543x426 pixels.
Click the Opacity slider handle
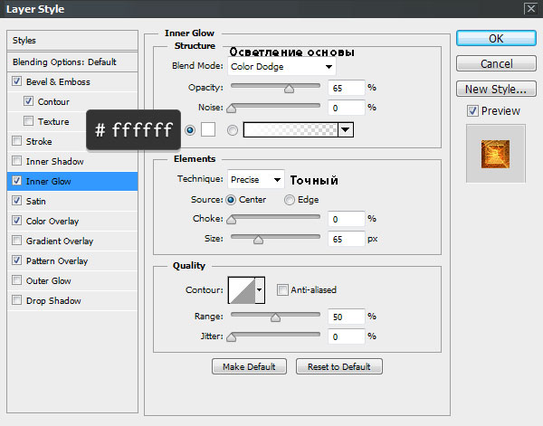(289, 89)
